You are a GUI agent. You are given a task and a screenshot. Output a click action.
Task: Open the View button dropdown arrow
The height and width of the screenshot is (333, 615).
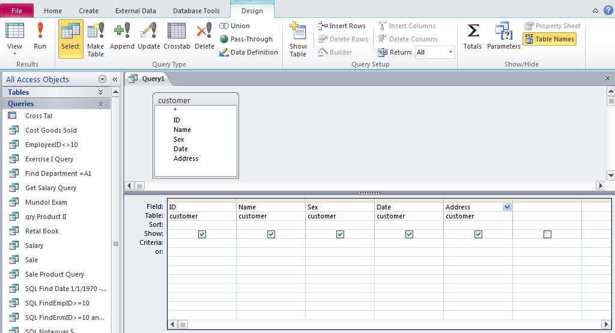[x=14, y=54]
